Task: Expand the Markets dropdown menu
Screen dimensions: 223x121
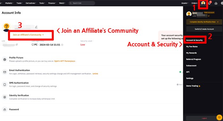Action: tap(9, 3)
